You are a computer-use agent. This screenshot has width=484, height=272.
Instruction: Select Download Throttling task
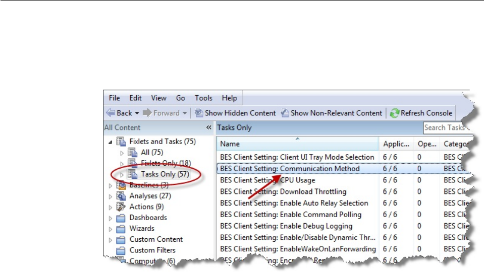pyautogui.click(x=283, y=191)
